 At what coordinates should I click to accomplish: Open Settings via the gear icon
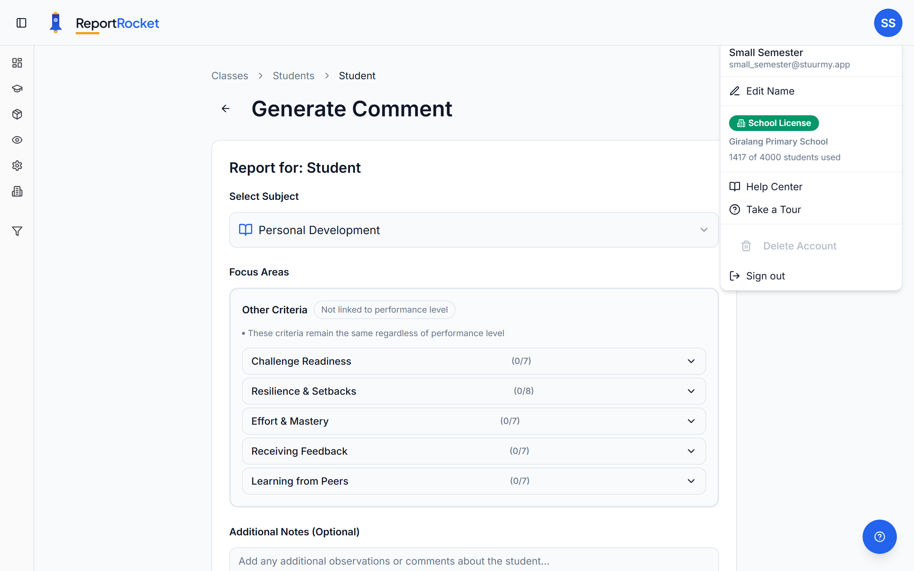(x=17, y=165)
